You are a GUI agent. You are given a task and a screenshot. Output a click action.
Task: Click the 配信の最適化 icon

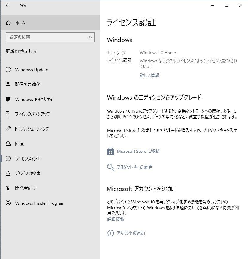tap(8, 84)
